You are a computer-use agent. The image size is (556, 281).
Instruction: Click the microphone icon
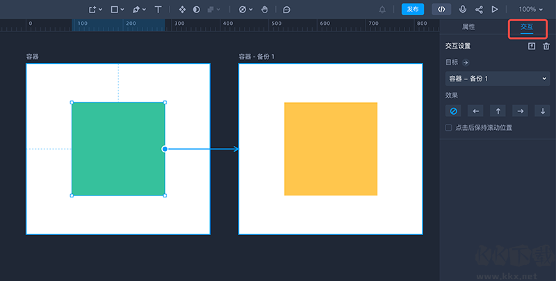point(463,10)
